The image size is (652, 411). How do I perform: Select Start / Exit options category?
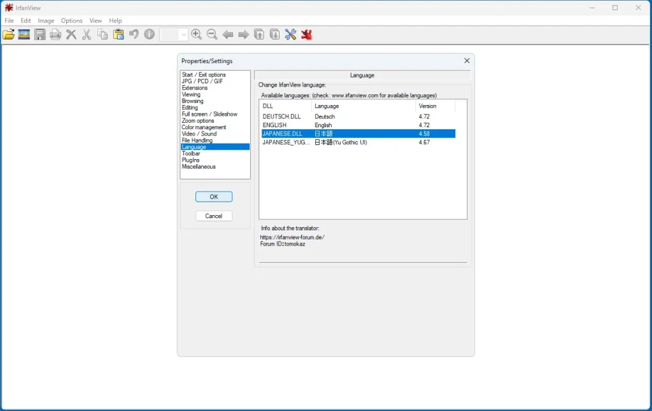204,75
